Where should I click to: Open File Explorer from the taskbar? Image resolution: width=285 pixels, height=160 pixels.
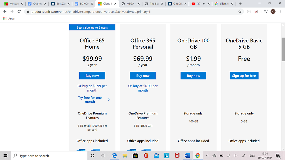click(x=125, y=156)
